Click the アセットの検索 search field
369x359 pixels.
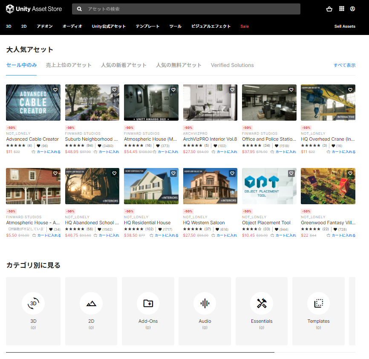186,9
